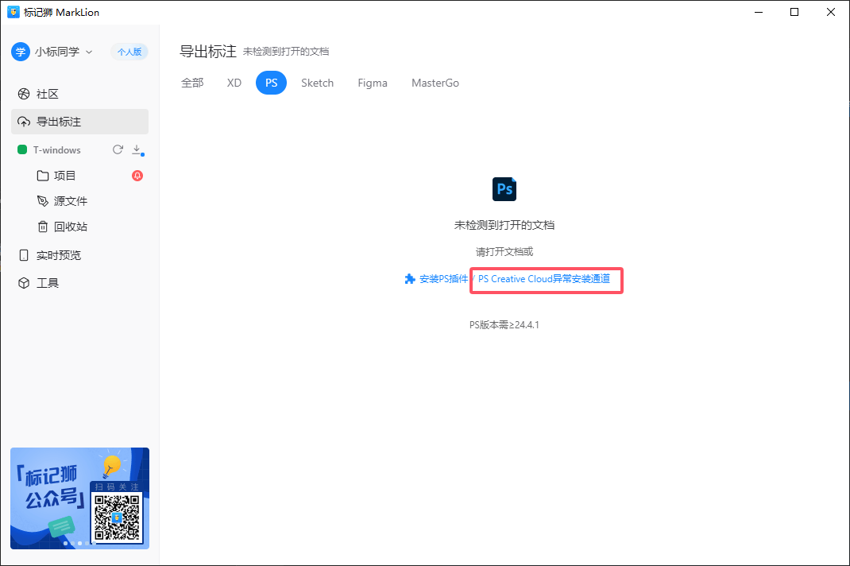Open the 学 user avatar
This screenshot has width=850, height=566.
tap(20, 52)
